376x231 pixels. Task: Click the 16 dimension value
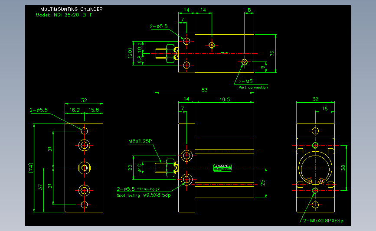(325, 108)
